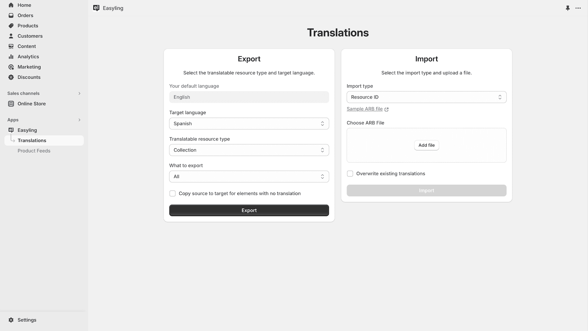Open the Marketing menu item
The width and height of the screenshot is (588, 331).
[x=29, y=67]
